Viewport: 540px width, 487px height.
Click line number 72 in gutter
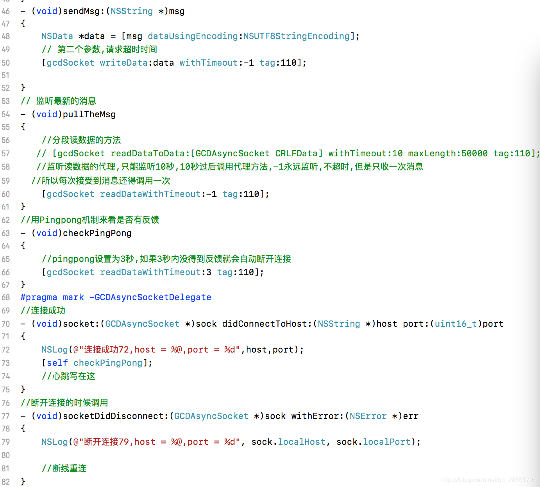[5, 350]
